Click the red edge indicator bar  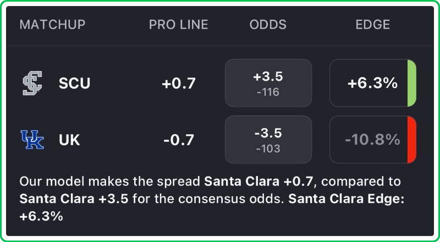[x=411, y=140]
